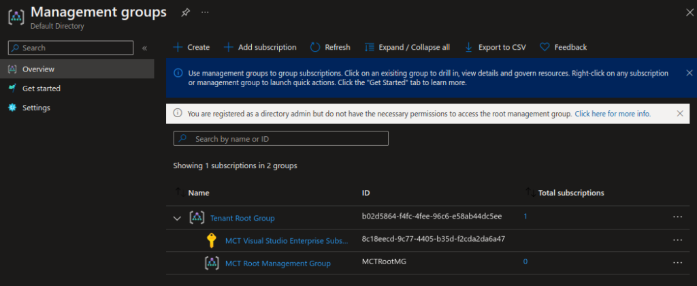This screenshot has width=697, height=286.
Task: Open the more actions menu for MCT Root Management Group
Action: tap(677, 262)
